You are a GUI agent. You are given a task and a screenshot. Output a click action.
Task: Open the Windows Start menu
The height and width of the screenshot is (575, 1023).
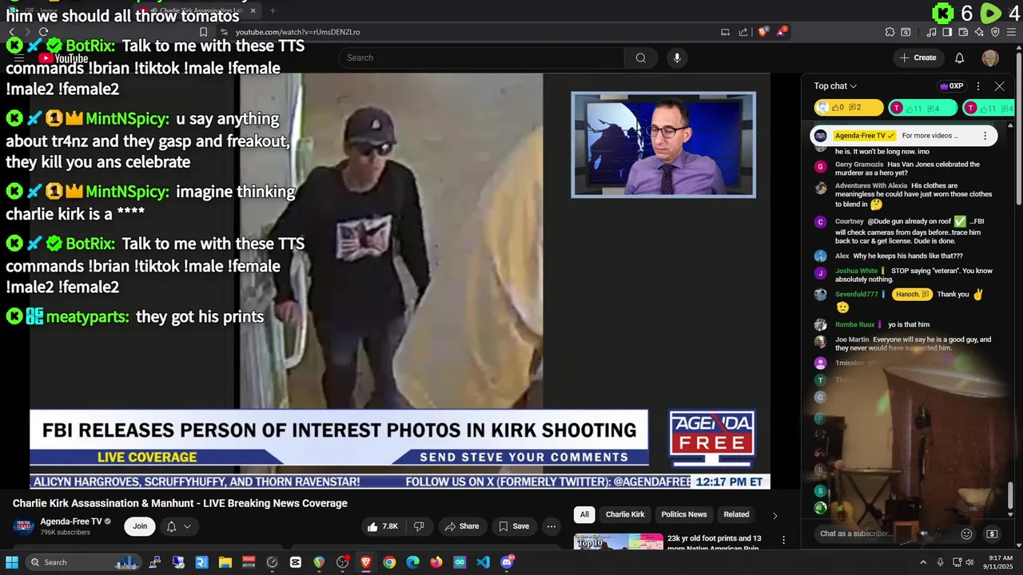[x=12, y=562]
